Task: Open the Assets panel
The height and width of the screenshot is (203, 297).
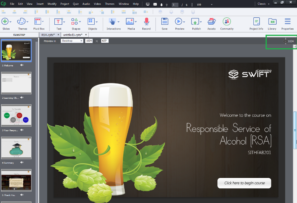Action: coord(212,21)
